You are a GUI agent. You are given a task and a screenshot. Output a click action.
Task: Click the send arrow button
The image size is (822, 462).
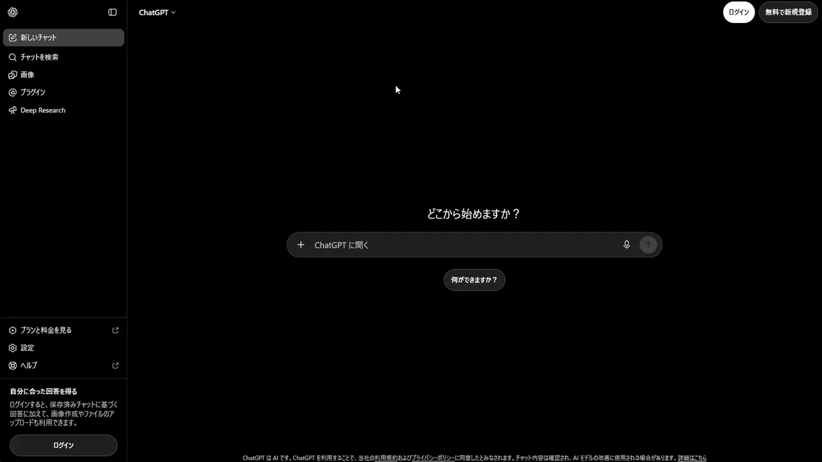[x=648, y=244]
